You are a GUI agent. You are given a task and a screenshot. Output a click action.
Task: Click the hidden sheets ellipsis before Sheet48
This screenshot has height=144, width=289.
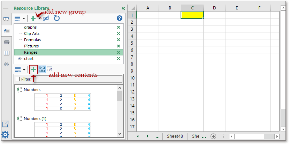158,137
